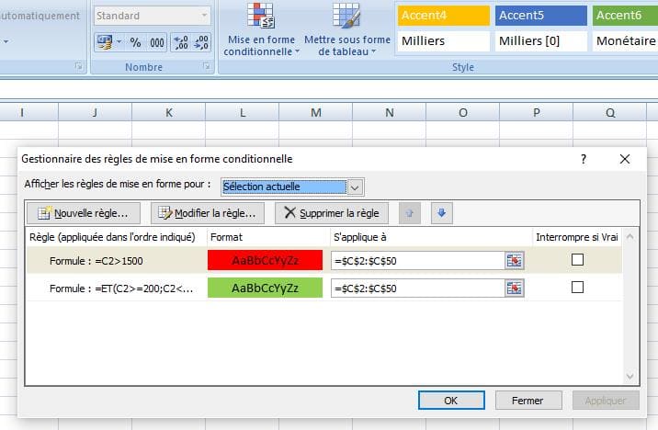Move rule down arrow

click(441, 213)
